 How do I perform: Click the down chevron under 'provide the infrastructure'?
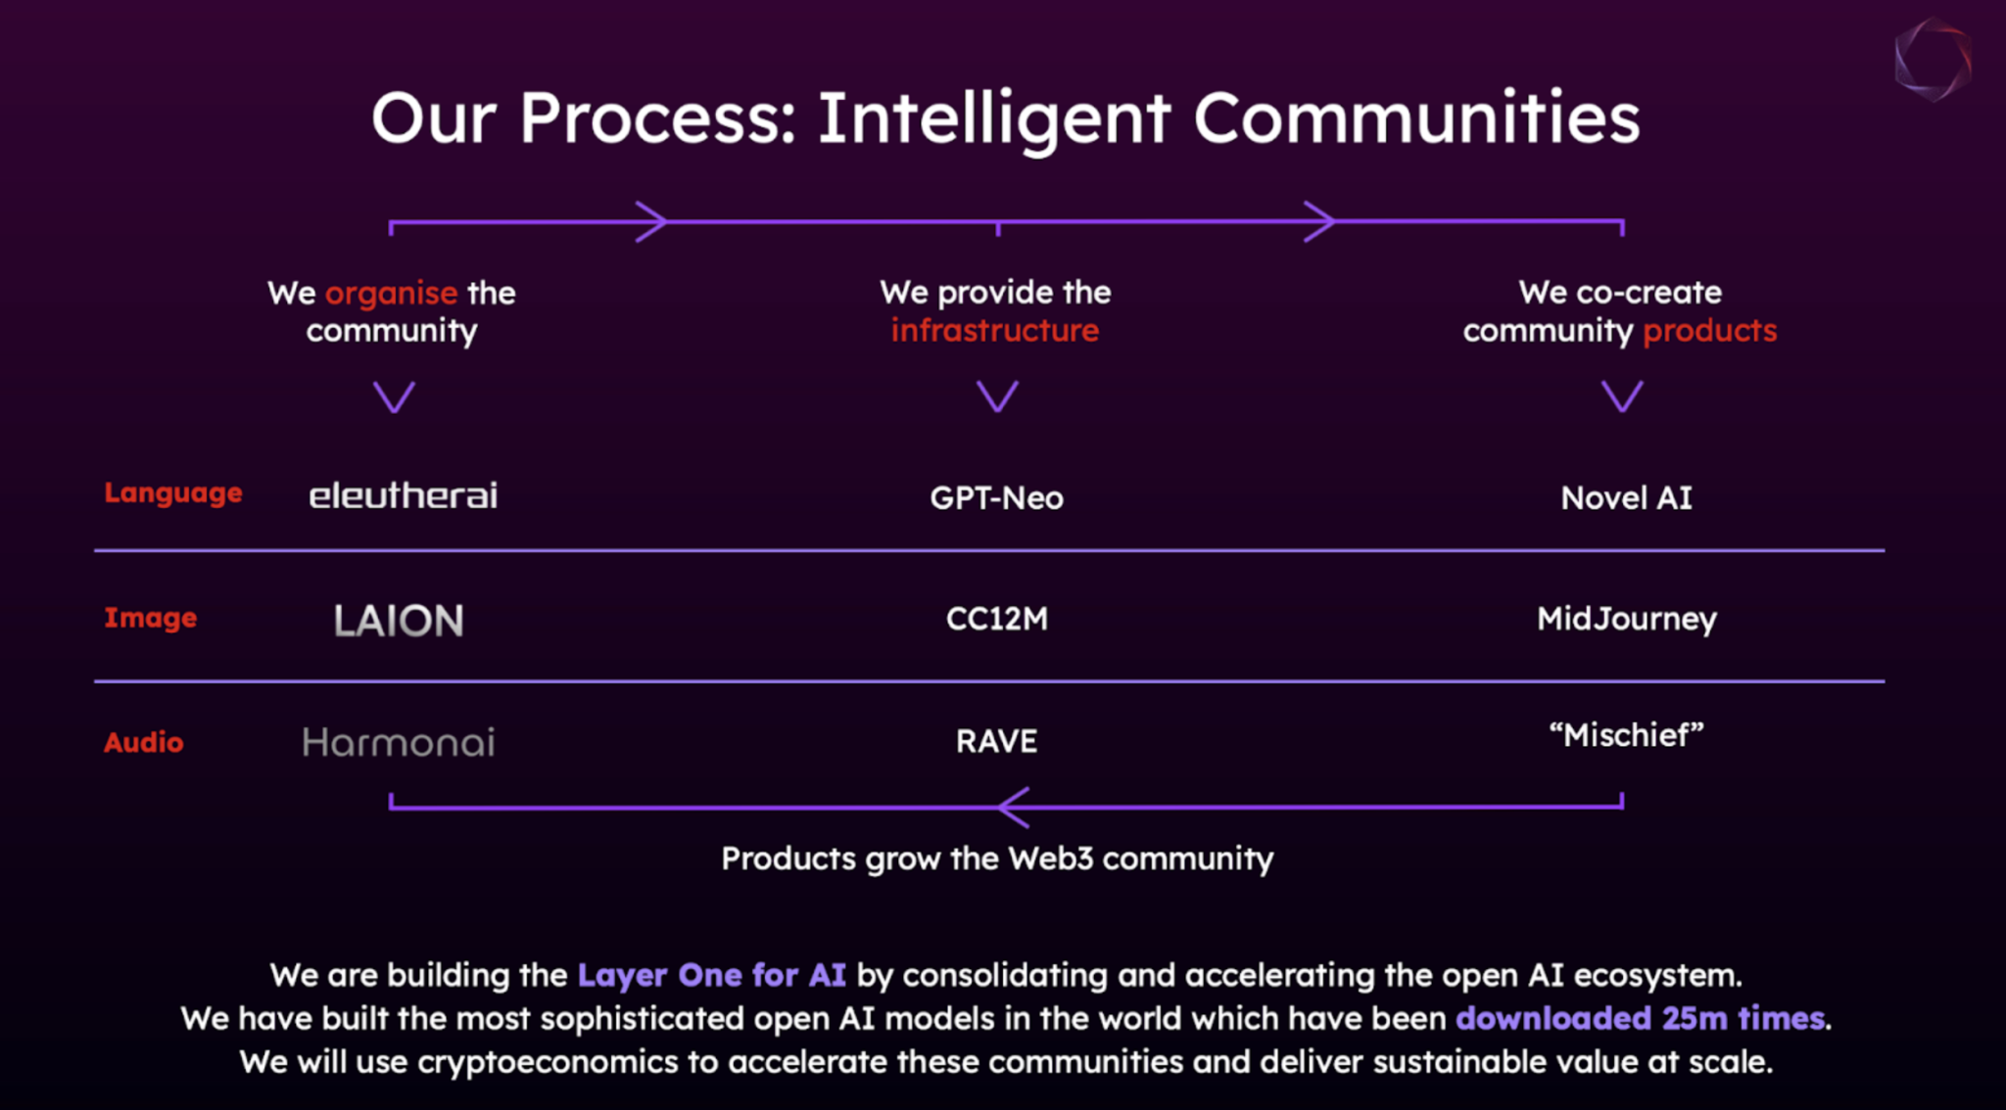tap(997, 396)
